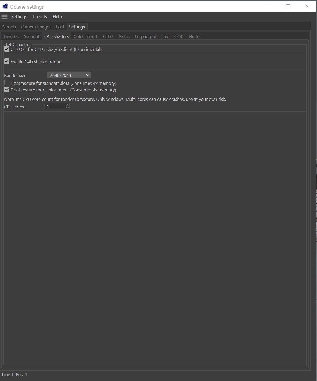Viewport: 317px width, 381px height.
Task: Open the Account sub-tab
Action: [x=31, y=36]
